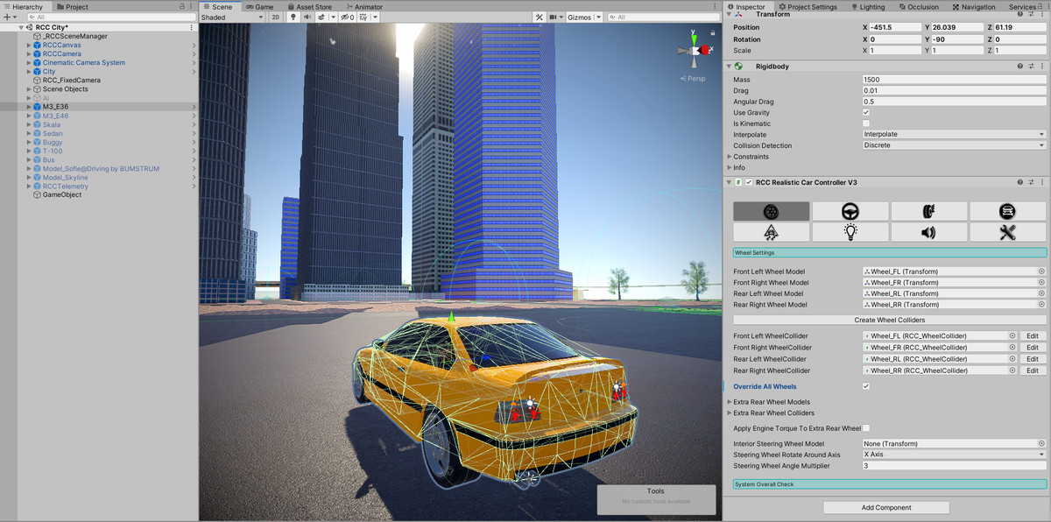The width and height of the screenshot is (1051, 522).
Task: Open the wrench Tools icon in RCC
Action: click(1005, 231)
